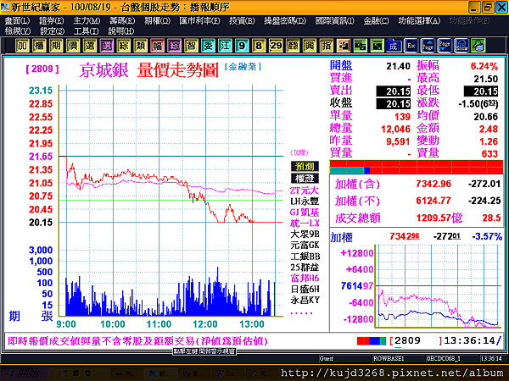Open the 說明(H) help menu
This screenshot has width=509, height=381.
(121, 31)
